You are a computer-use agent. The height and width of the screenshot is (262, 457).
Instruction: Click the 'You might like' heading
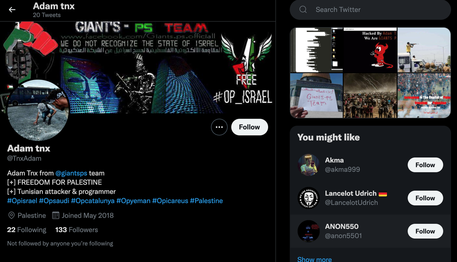click(328, 137)
